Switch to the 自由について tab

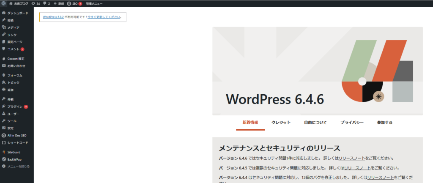(315, 123)
